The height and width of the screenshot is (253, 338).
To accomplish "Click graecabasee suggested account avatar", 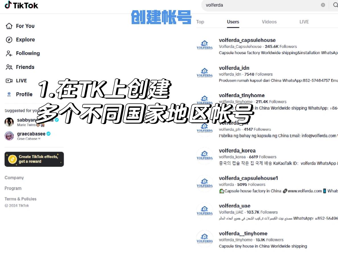I will (9, 136).
